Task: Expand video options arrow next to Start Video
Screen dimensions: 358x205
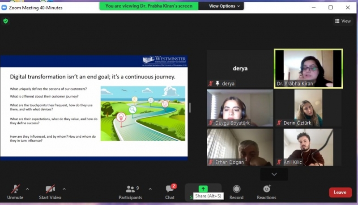Action: [64, 189]
